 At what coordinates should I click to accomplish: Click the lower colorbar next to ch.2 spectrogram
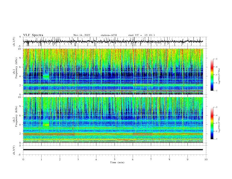tap(212, 123)
